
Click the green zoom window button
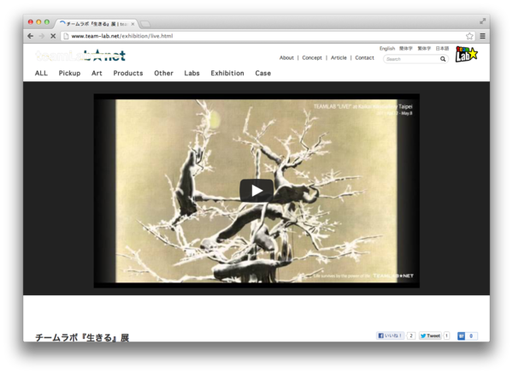pyautogui.click(x=47, y=22)
